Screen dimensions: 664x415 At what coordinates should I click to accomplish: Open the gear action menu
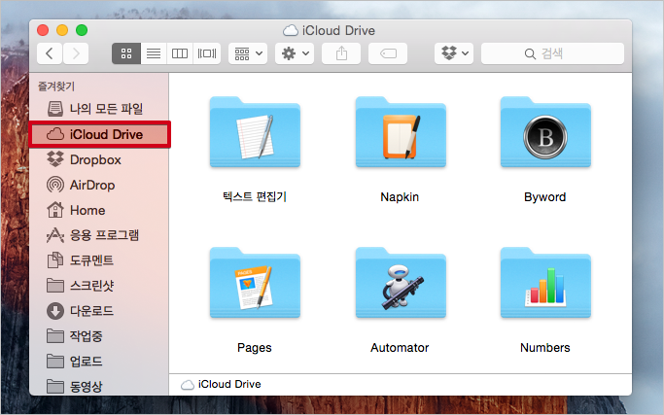[x=295, y=53]
